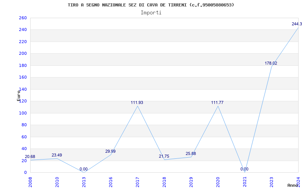Click data label 29.99
The image size is (302, 189).
tap(110, 152)
